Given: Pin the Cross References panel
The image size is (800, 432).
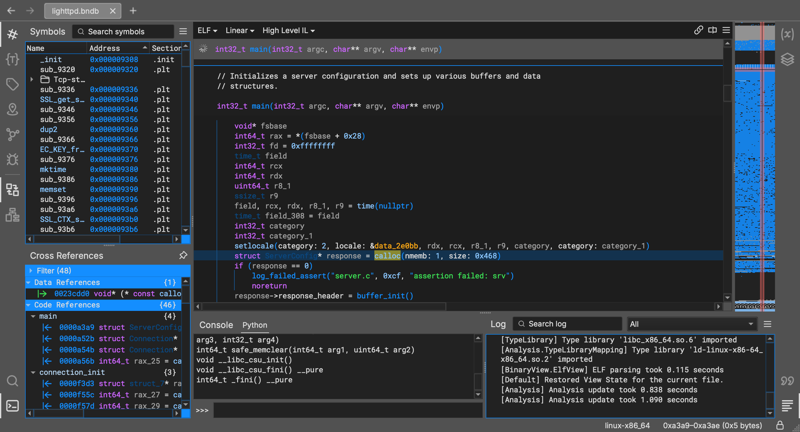Looking at the screenshot, I should tap(183, 255).
